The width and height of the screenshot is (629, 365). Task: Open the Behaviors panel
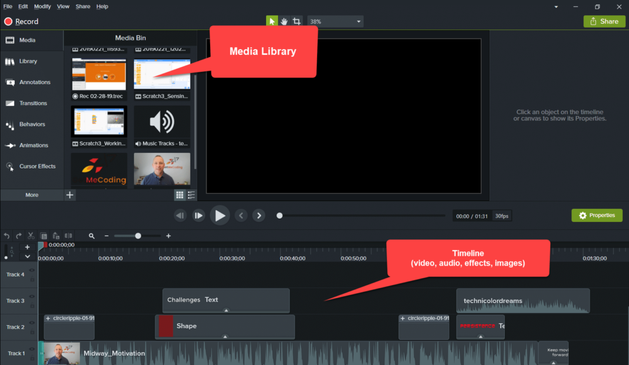pyautogui.click(x=32, y=124)
